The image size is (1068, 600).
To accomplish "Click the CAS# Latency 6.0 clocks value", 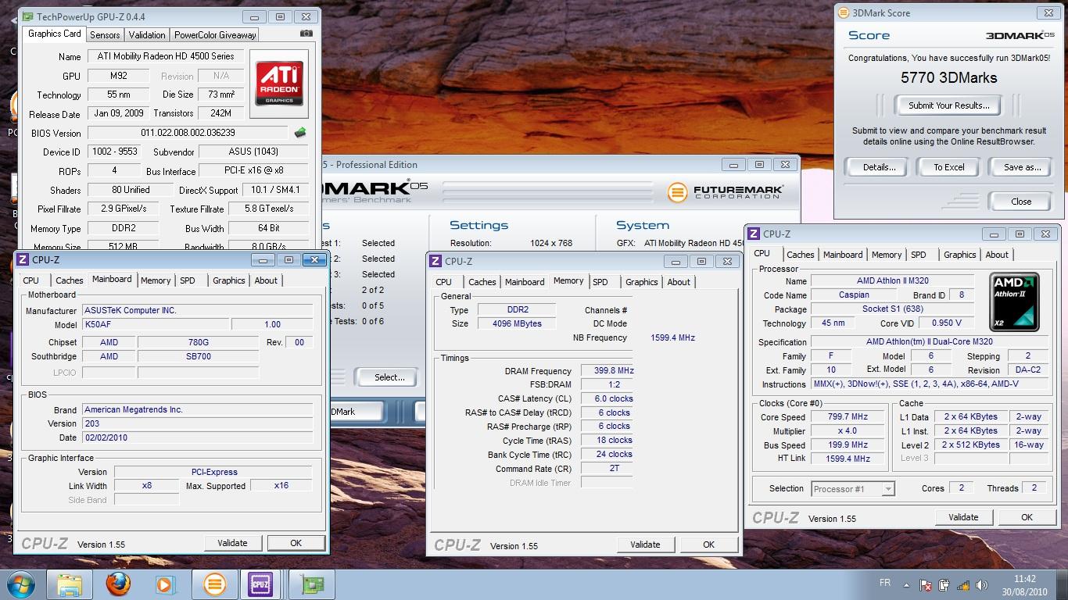I will click(x=607, y=398).
